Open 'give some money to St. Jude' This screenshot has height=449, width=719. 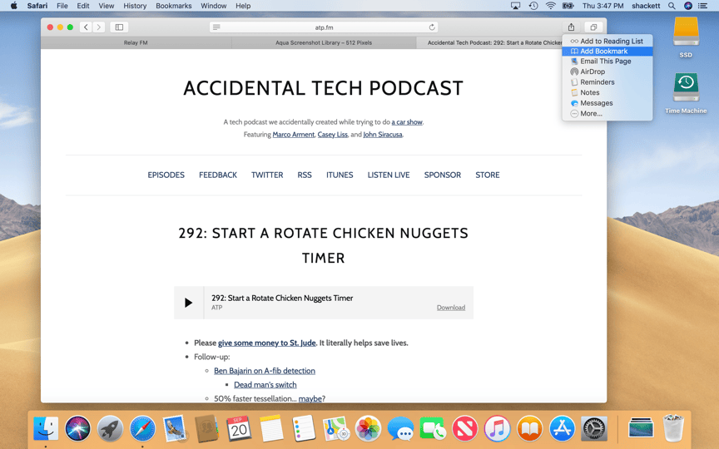pyautogui.click(x=267, y=343)
